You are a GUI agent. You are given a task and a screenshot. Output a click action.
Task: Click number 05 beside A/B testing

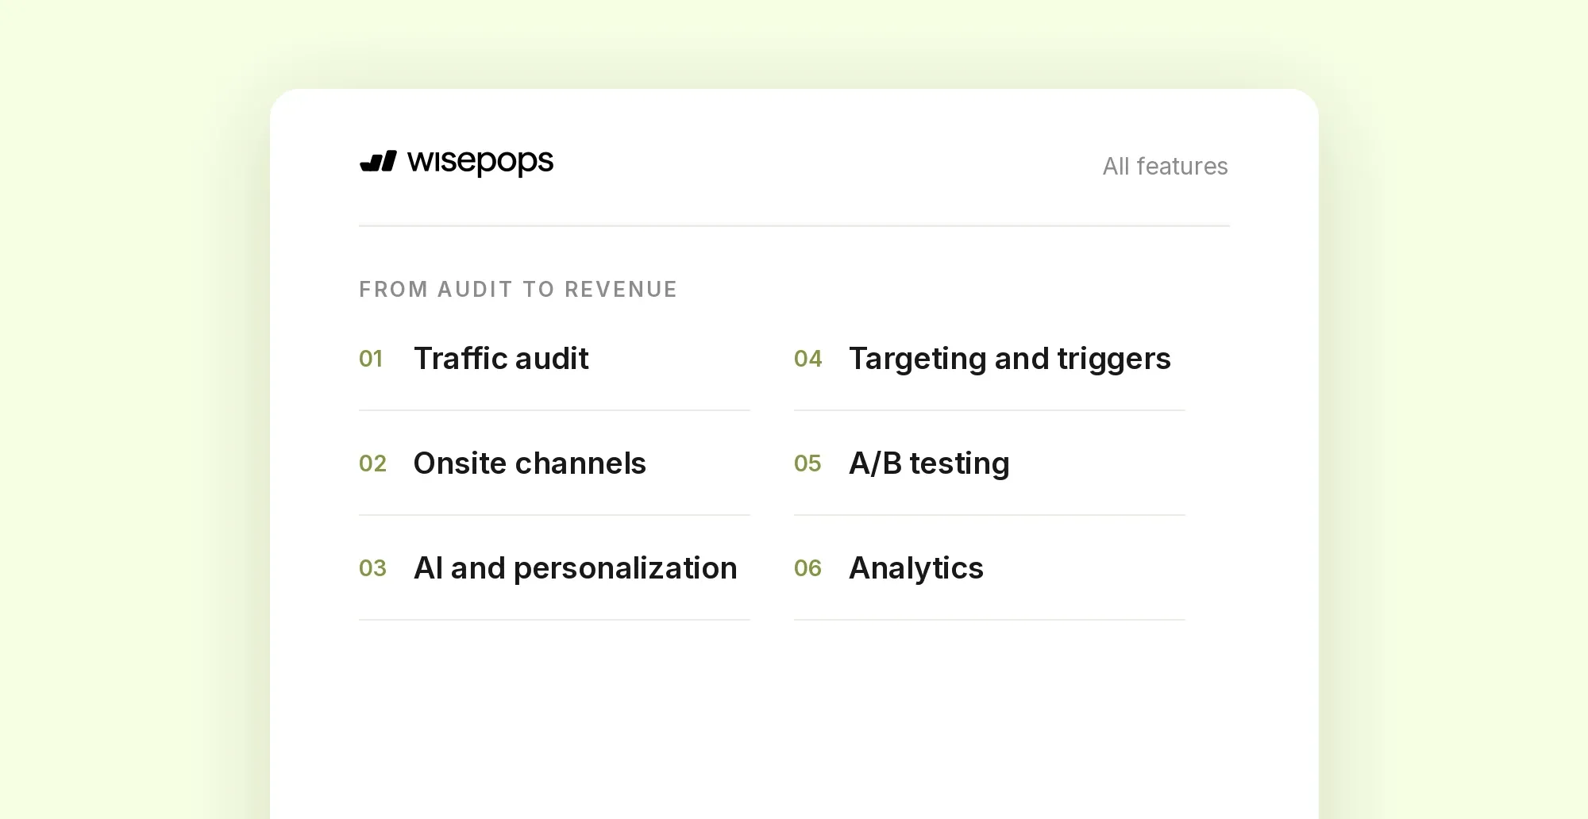(x=807, y=463)
